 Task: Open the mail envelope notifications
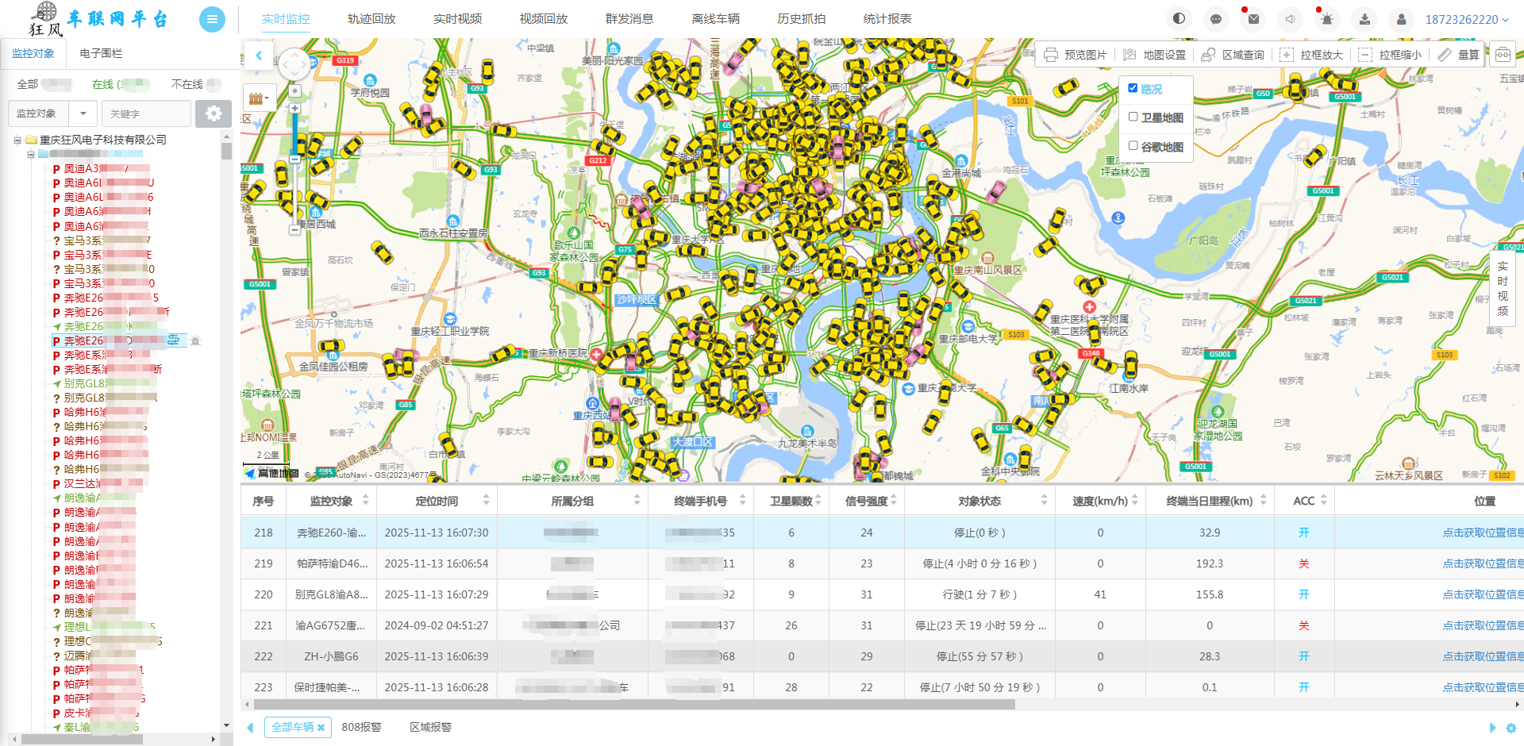(x=1253, y=19)
